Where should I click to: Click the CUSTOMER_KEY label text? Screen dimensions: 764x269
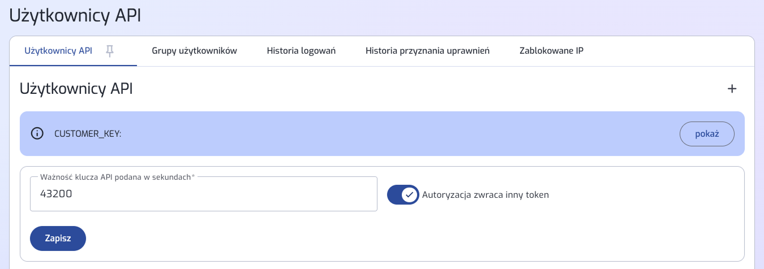pos(88,134)
